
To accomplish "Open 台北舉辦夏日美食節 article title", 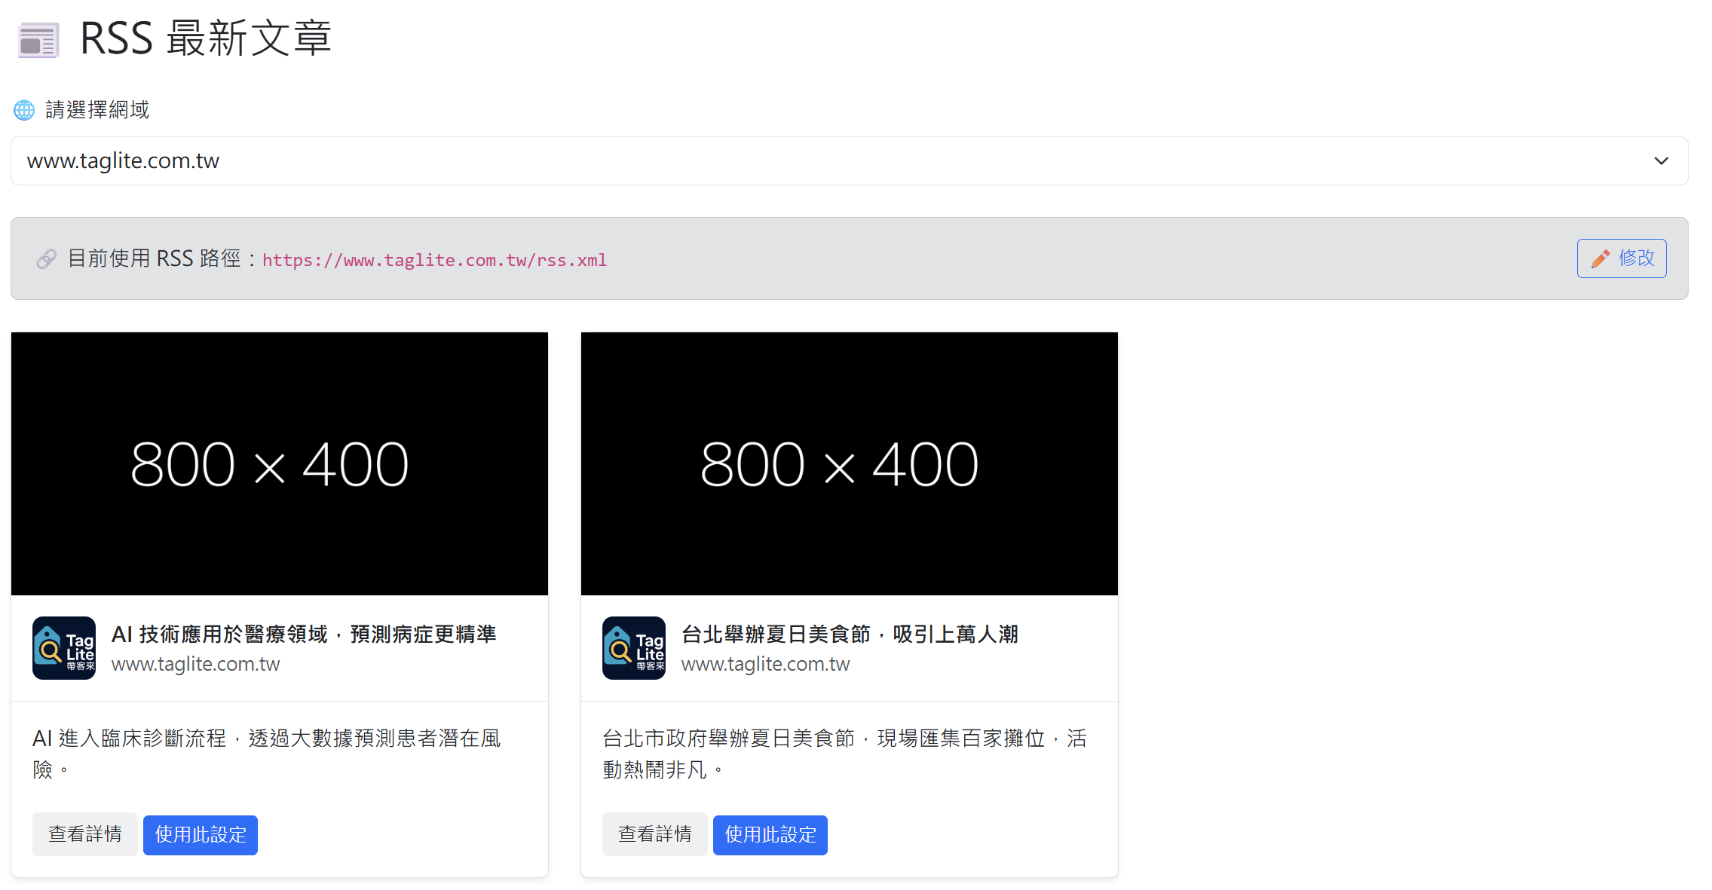I will [x=850, y=634].
